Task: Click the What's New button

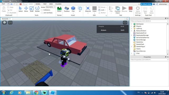Action: pyautogui.click(x=146, y=4)
